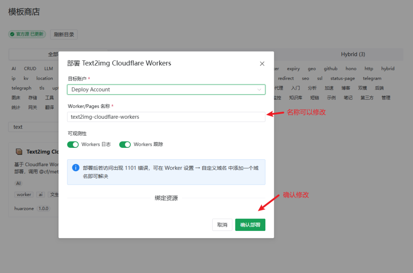The image size is (413, 273).
Task: Select the 知识库 tag filter
Action: (296, 98)
